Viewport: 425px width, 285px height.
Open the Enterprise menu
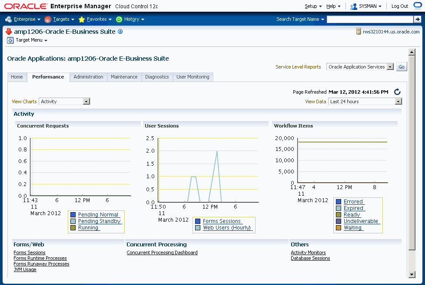27,19
